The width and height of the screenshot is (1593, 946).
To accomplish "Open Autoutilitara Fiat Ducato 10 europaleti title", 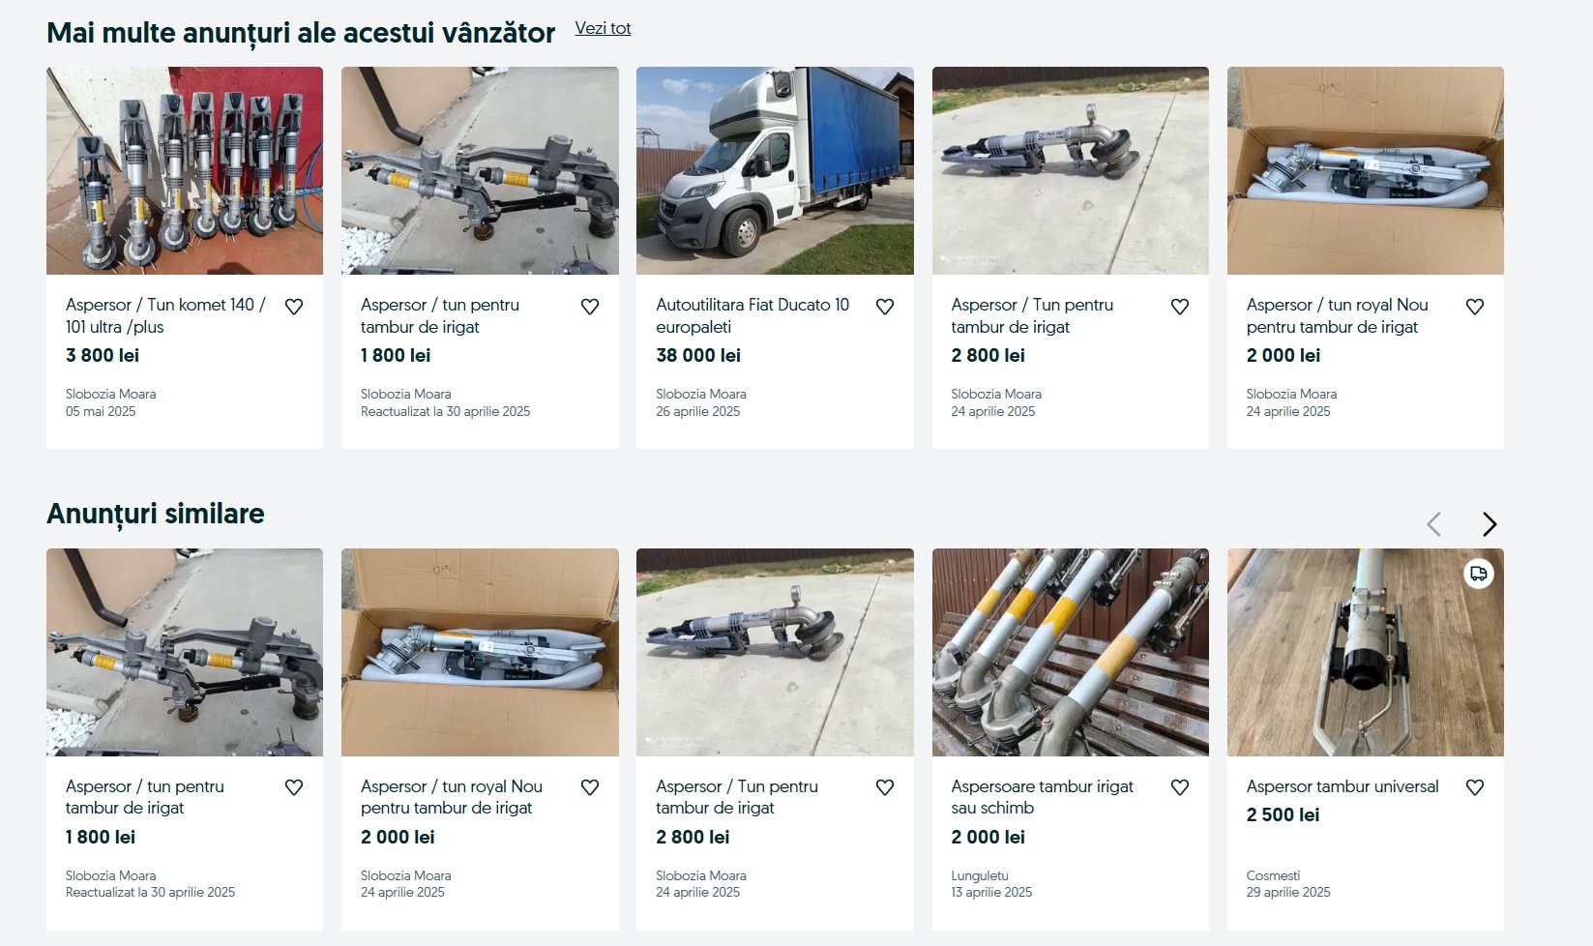I will point(752,315).
